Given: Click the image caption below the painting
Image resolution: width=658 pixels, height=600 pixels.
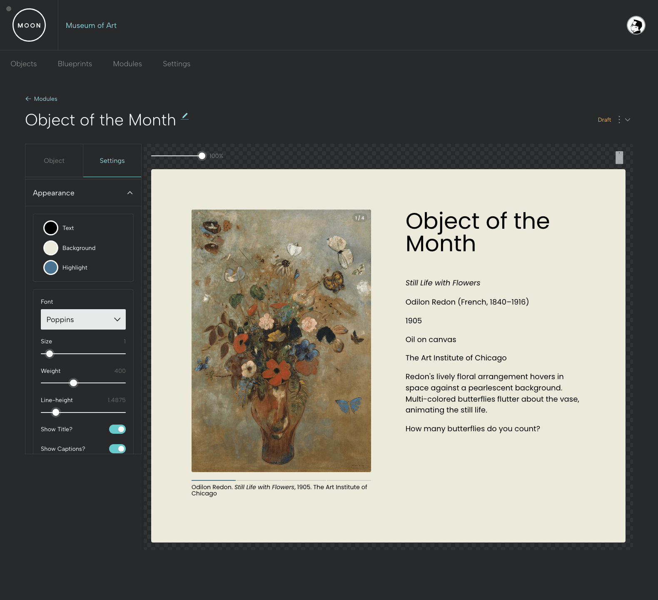Looking at the screenshot, I should [x=279, y=490].
